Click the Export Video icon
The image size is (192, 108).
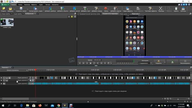tap(35, 8)
